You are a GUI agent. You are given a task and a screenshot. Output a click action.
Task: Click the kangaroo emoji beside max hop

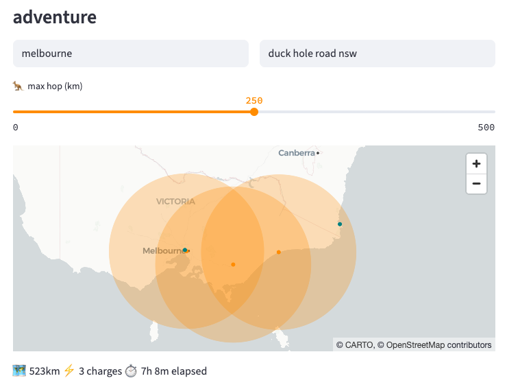(x=18, y=86)
